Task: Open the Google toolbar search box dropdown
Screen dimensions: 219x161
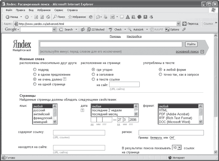Action: point(55,30)
